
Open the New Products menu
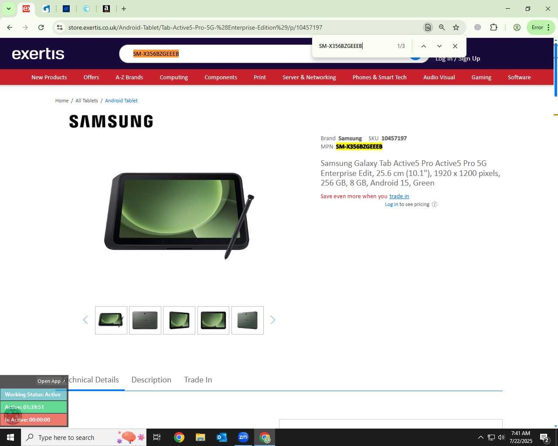49,78
